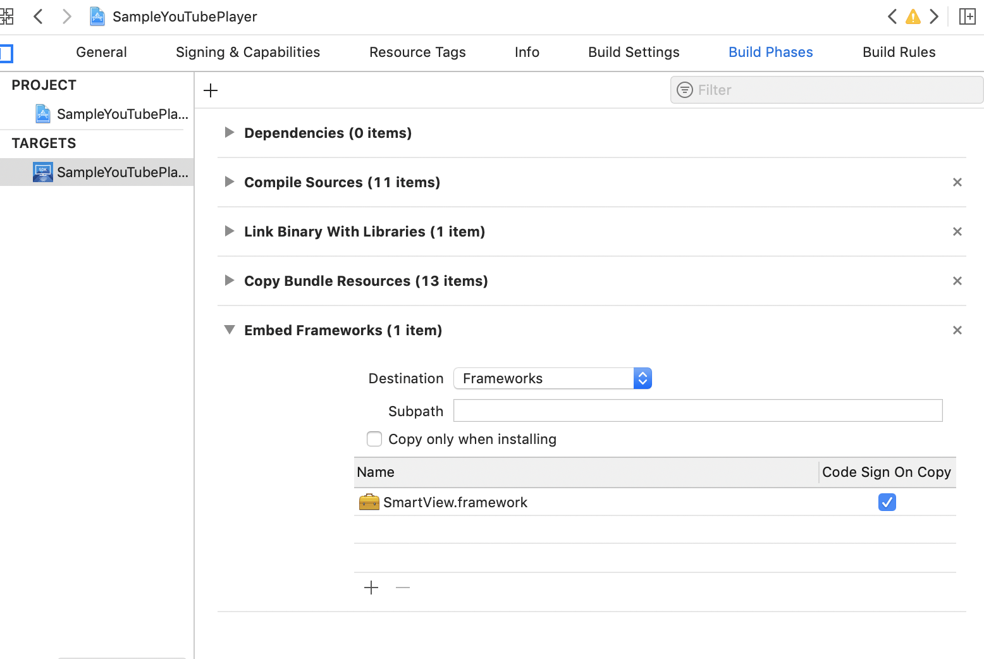Expand the Dependencies section

[229, 133]
